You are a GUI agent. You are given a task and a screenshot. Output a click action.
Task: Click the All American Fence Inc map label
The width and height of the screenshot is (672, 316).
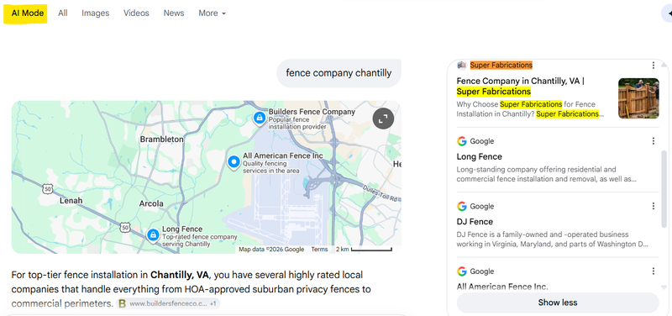click(x=283, y=155)
